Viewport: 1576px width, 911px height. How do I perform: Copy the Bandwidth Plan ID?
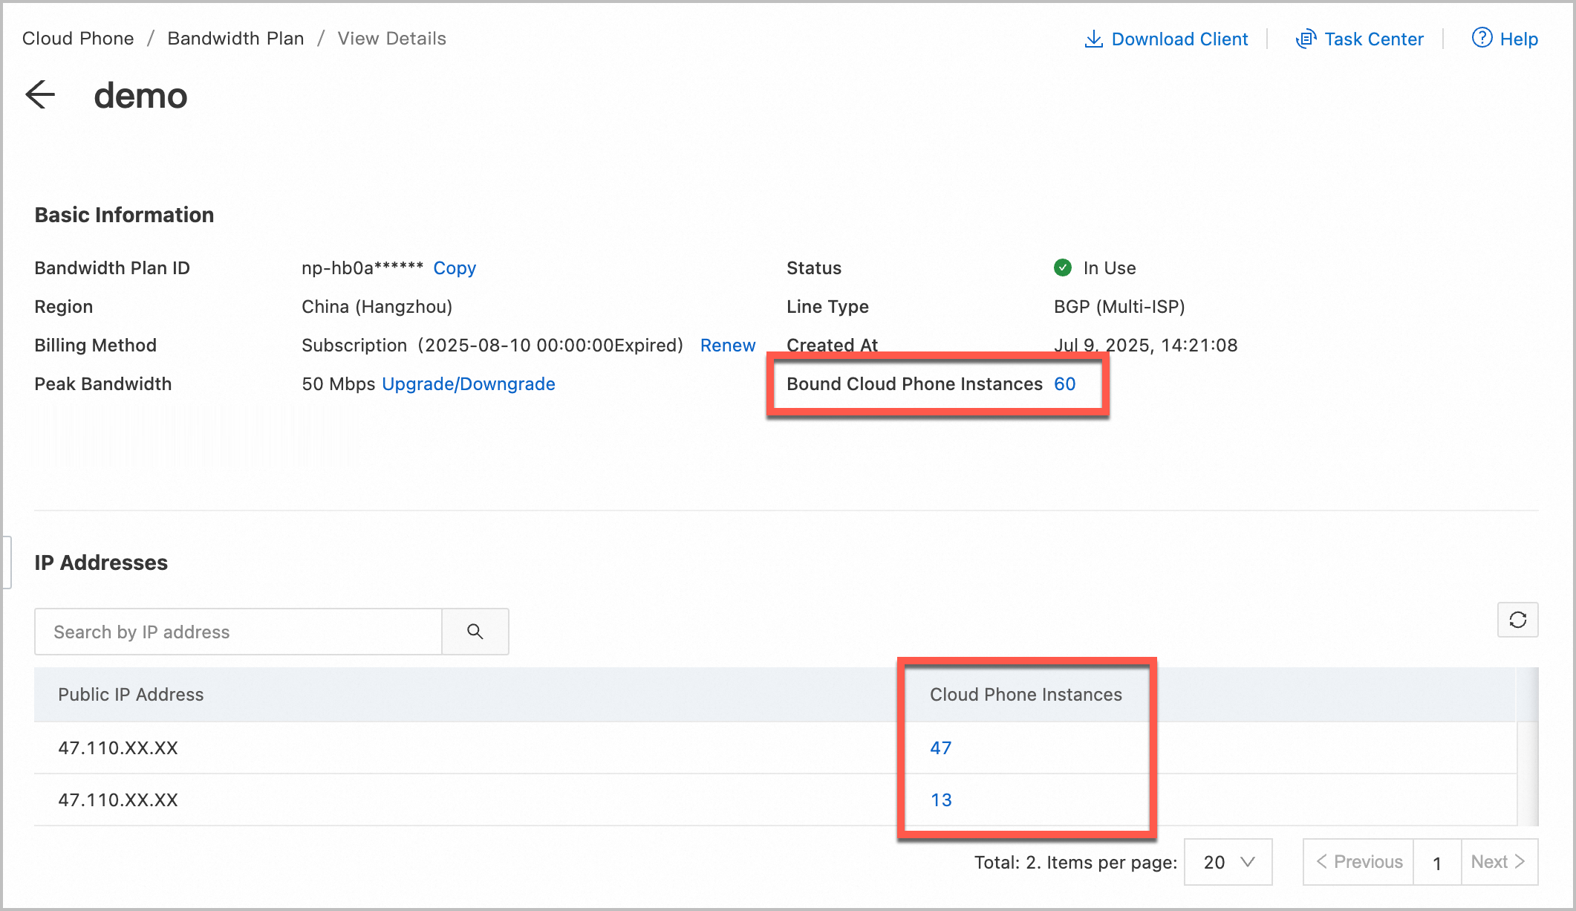pyautogui.click(x=454, y=268)
